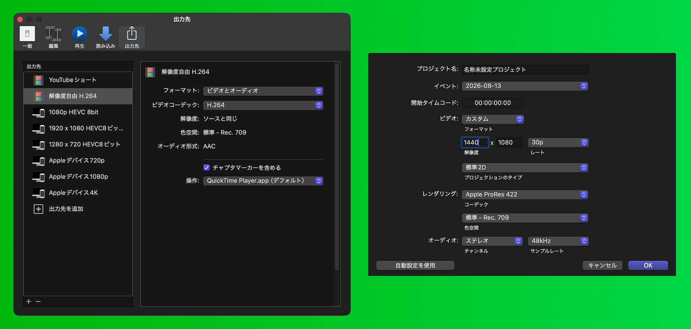Open the 読み込み (Import) preferences pane
This screenshot has width=691, height=329.
click(x=105, y=37)
